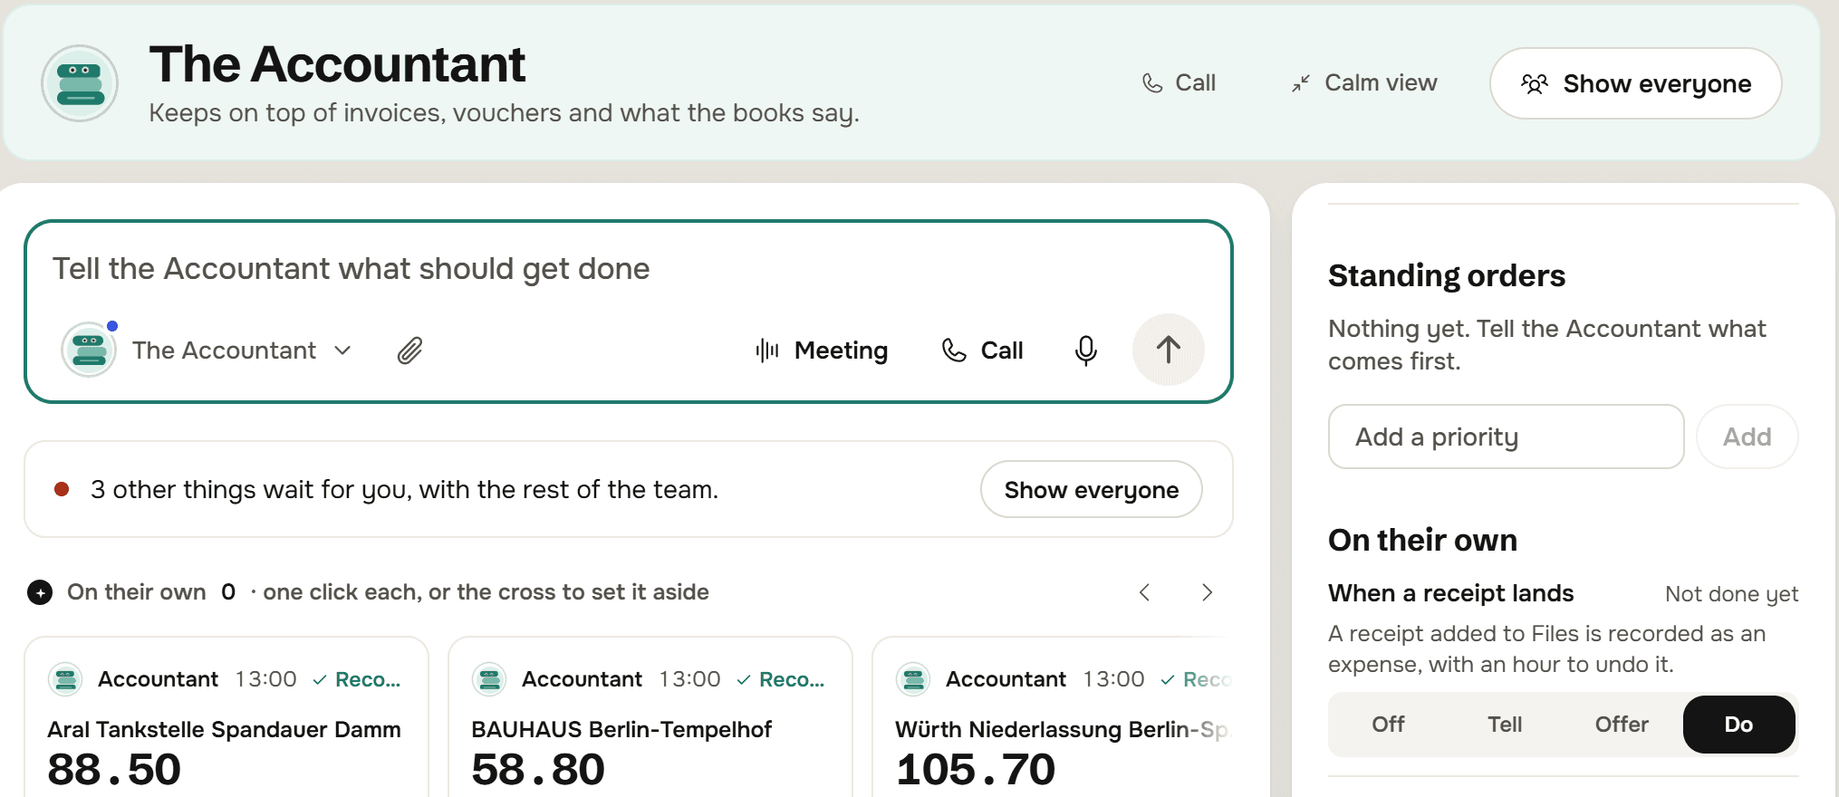Image resolution: width=1839 pixels, height=797 pixels.
Task: Click the Accountant avatar on the BAUHAUS card
Action: point(489,679)
